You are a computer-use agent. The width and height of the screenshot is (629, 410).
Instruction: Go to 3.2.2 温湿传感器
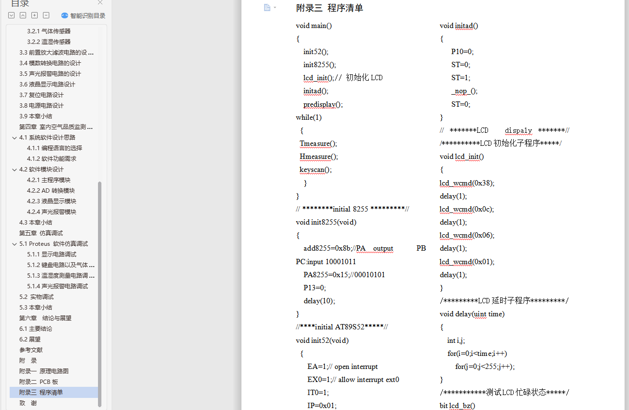49,42
